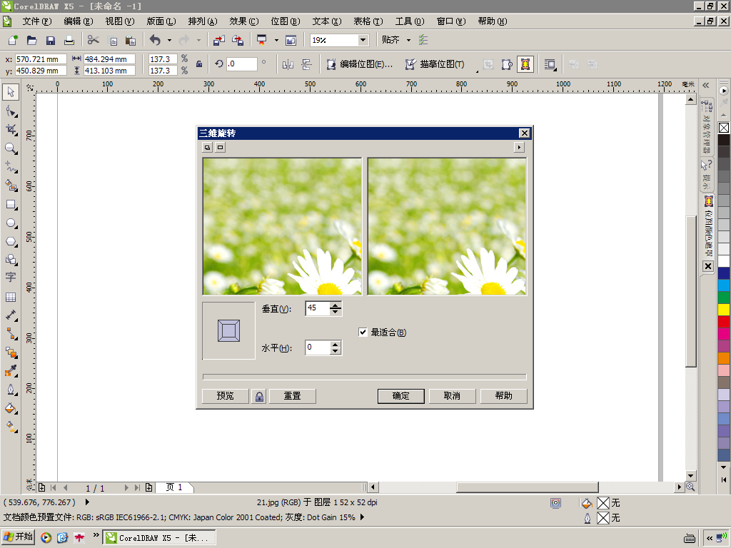Click the 垂直 value input field
This screenshot has width=731, height=548.
[x=318, y=308]
